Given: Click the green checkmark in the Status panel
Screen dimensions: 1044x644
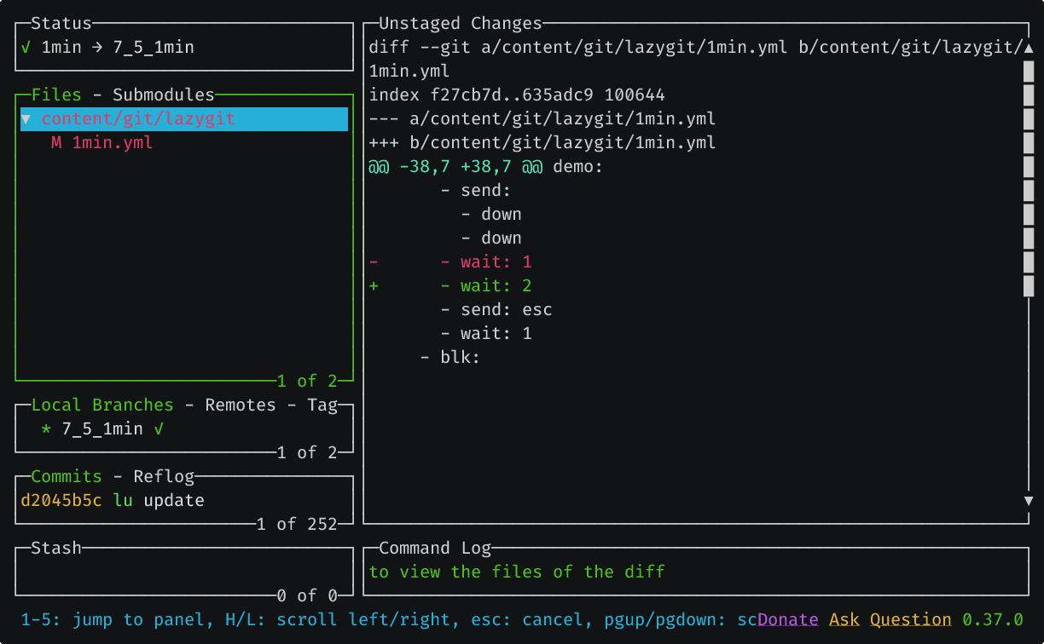Looking at the screenshot, I should [28, 47].
